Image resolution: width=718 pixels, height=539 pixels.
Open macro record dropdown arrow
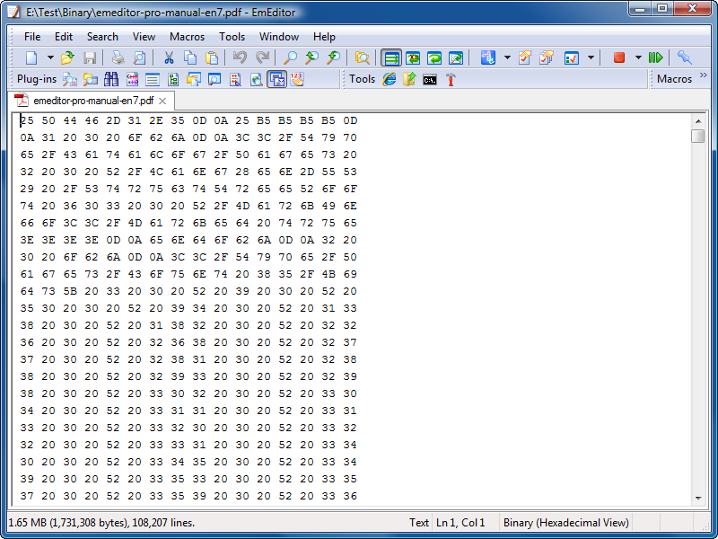[x=638, y=57]
